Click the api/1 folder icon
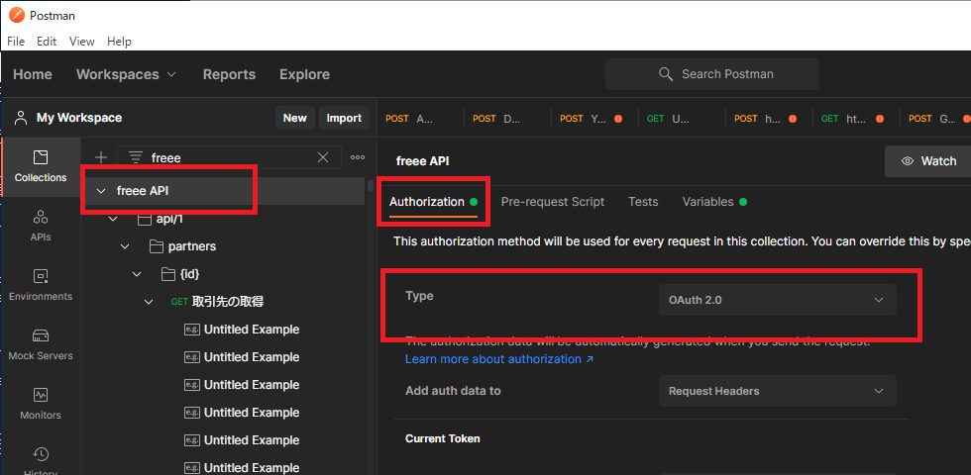Image resolution: width=971 pixels, height=475 pixels. [x=144, y=219]
